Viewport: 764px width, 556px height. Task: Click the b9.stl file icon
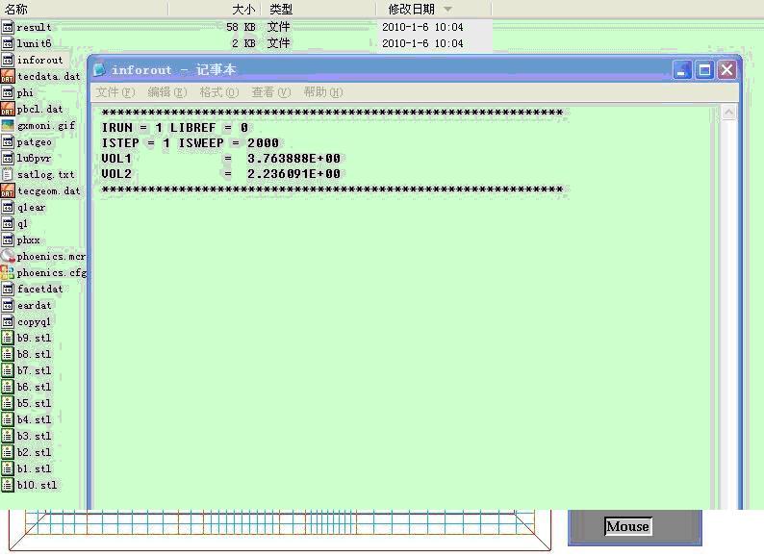pos(8,338)
